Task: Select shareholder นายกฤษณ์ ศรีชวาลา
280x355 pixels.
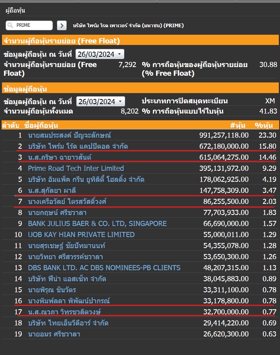Action: pyautogui.click(x=57, y=213)
